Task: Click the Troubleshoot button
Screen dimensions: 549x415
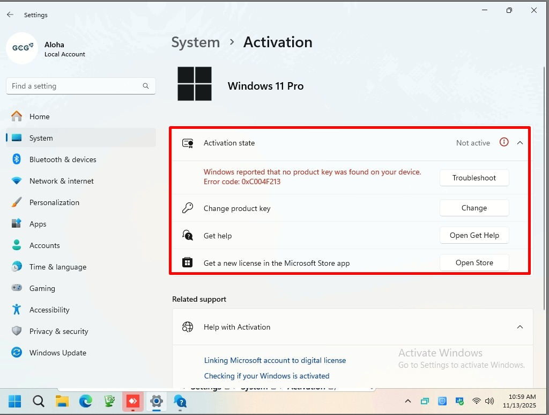Action: (474, 178)
